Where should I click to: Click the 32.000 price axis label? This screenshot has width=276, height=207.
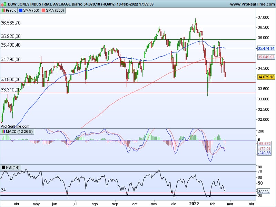pyautogui.click(x=264, y=119)
